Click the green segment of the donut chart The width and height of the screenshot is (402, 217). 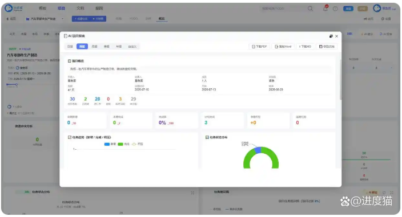274,157
